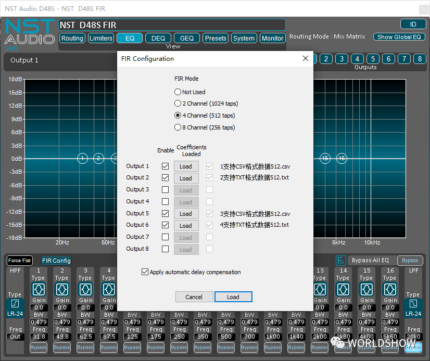Close the FIR Configuration dialog

306,58
